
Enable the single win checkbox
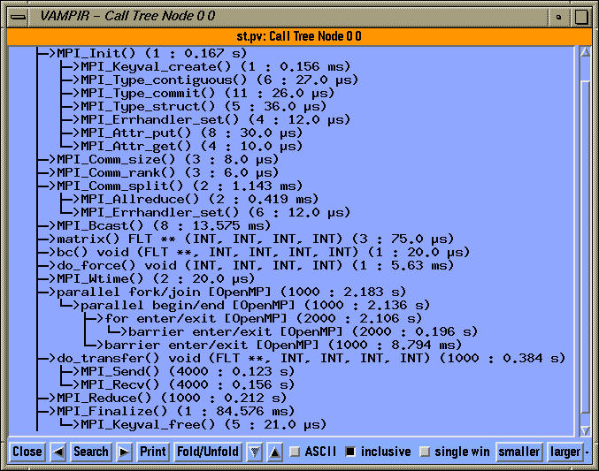(x=425, y=452)
